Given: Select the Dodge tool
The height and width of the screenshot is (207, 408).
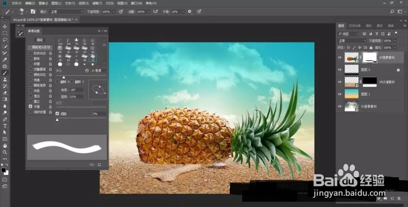Looking at the screenshot, I should tap(4, 113).
